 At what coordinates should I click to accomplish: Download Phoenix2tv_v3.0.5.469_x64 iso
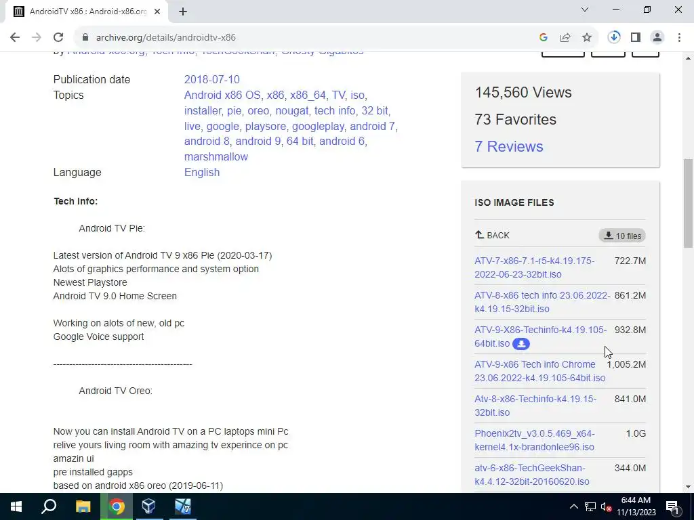pos(535,440)
